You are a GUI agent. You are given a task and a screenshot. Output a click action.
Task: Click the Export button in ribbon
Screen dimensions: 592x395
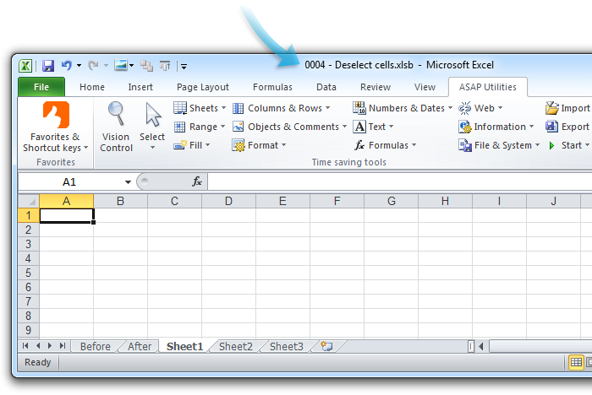click(567, 127)
